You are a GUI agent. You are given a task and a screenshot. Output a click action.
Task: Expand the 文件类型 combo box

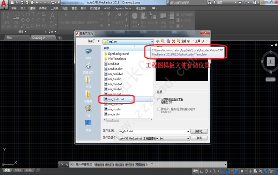click(154, 139)
